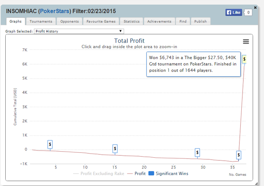Image resolution: width=264 pixels, height=186 pixels.
Task: Click the Won $6,743 tooltip text
Action: (x=193, y=64)
